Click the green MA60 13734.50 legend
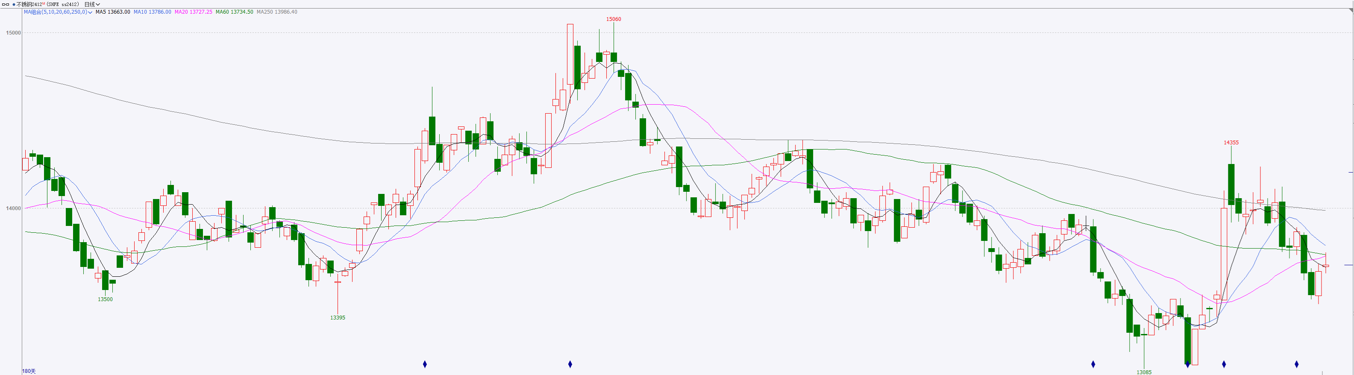The height and width of the screenshot is (375, 1354). pos(235,12)
